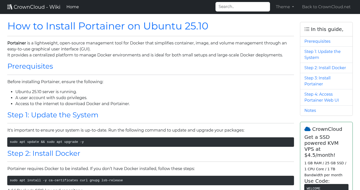
Task: Click the Prerequisites section heading
Action: (30, 66)
